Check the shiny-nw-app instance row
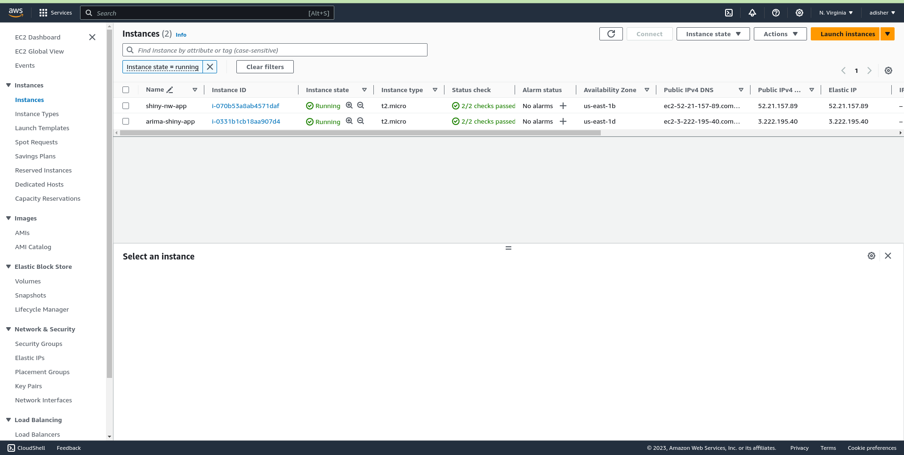Screen dimensions: 904x455 coord(126,106)
